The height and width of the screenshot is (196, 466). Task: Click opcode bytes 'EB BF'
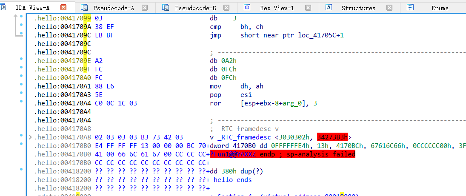104,36
